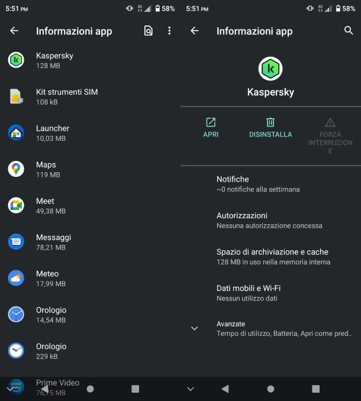Viewport: 361px width, 401px height.
Task: Tap the Kit strumenti SIM icon
Action: [x=16, y=96]
